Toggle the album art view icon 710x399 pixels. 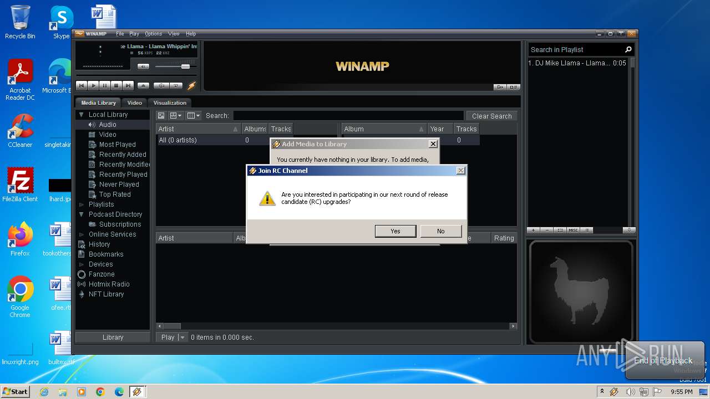click(x=161, y=116)
